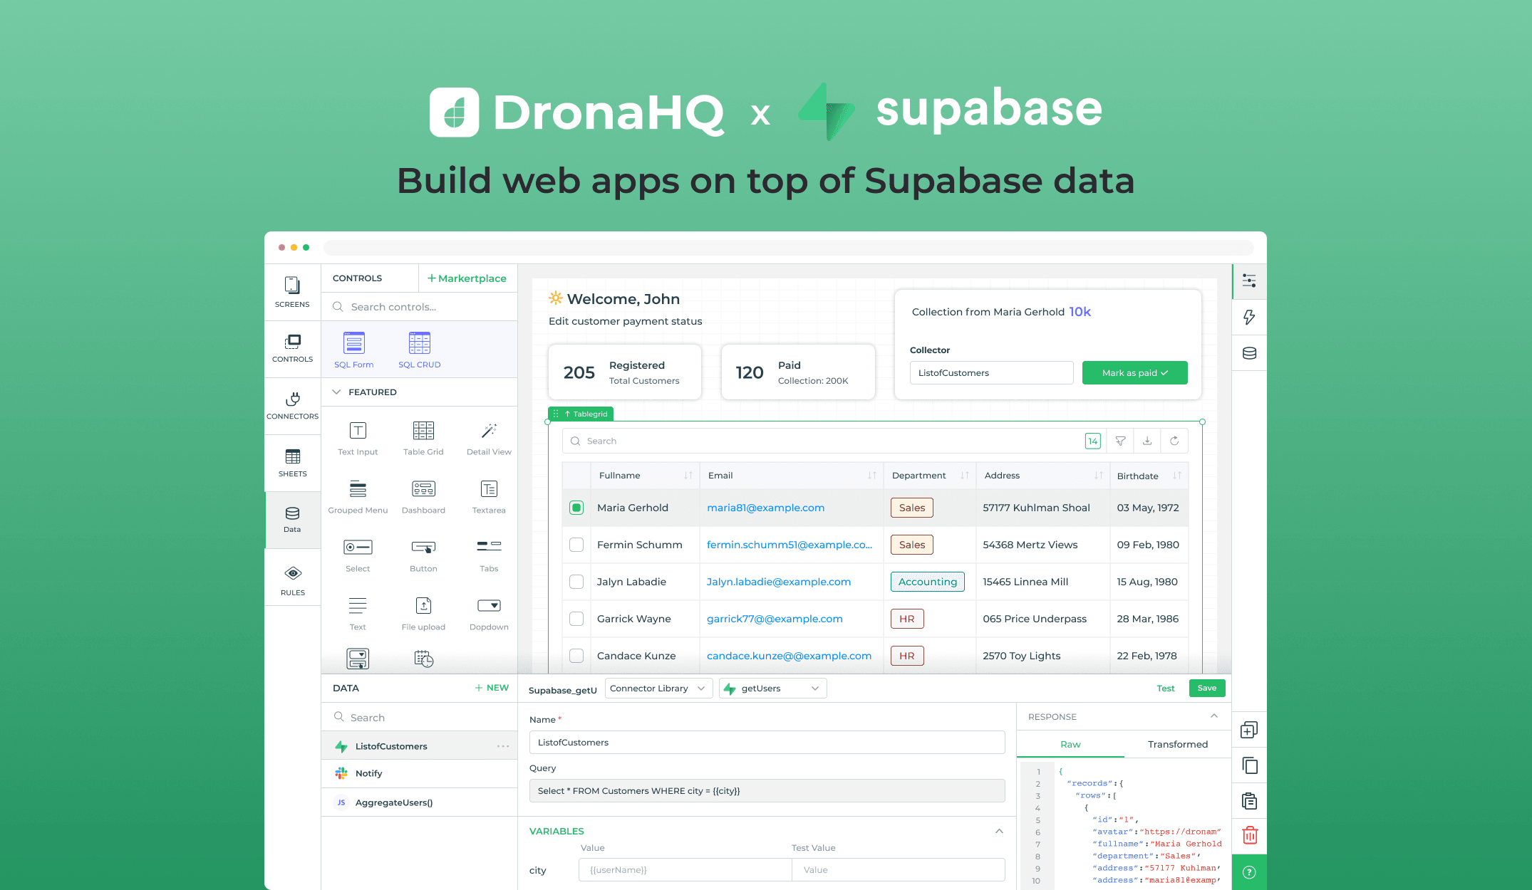1532x890 pixels.
Task: Switch to the Transformed response tab
Action: [1177, 744]
